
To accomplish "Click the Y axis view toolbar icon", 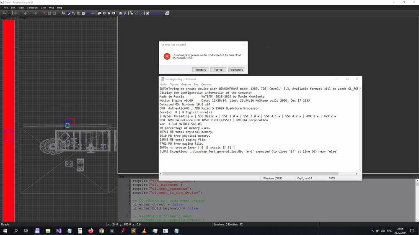I will coord(109,13).
